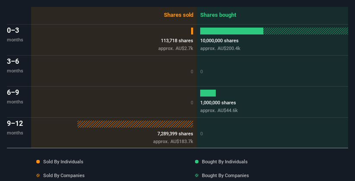The height and width of the screenshot is (181, 355).
Task: Select the Sold By Individuals legend label
Action: (63, 162)
